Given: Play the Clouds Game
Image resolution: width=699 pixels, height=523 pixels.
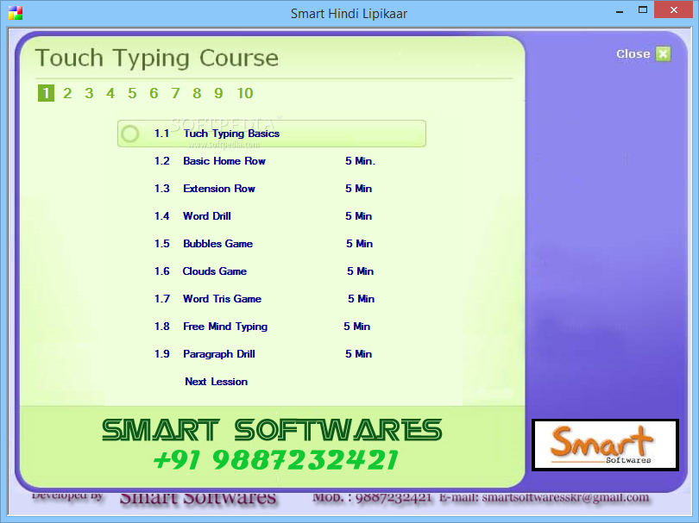Looking at the screenshot, I should [214, 271].
